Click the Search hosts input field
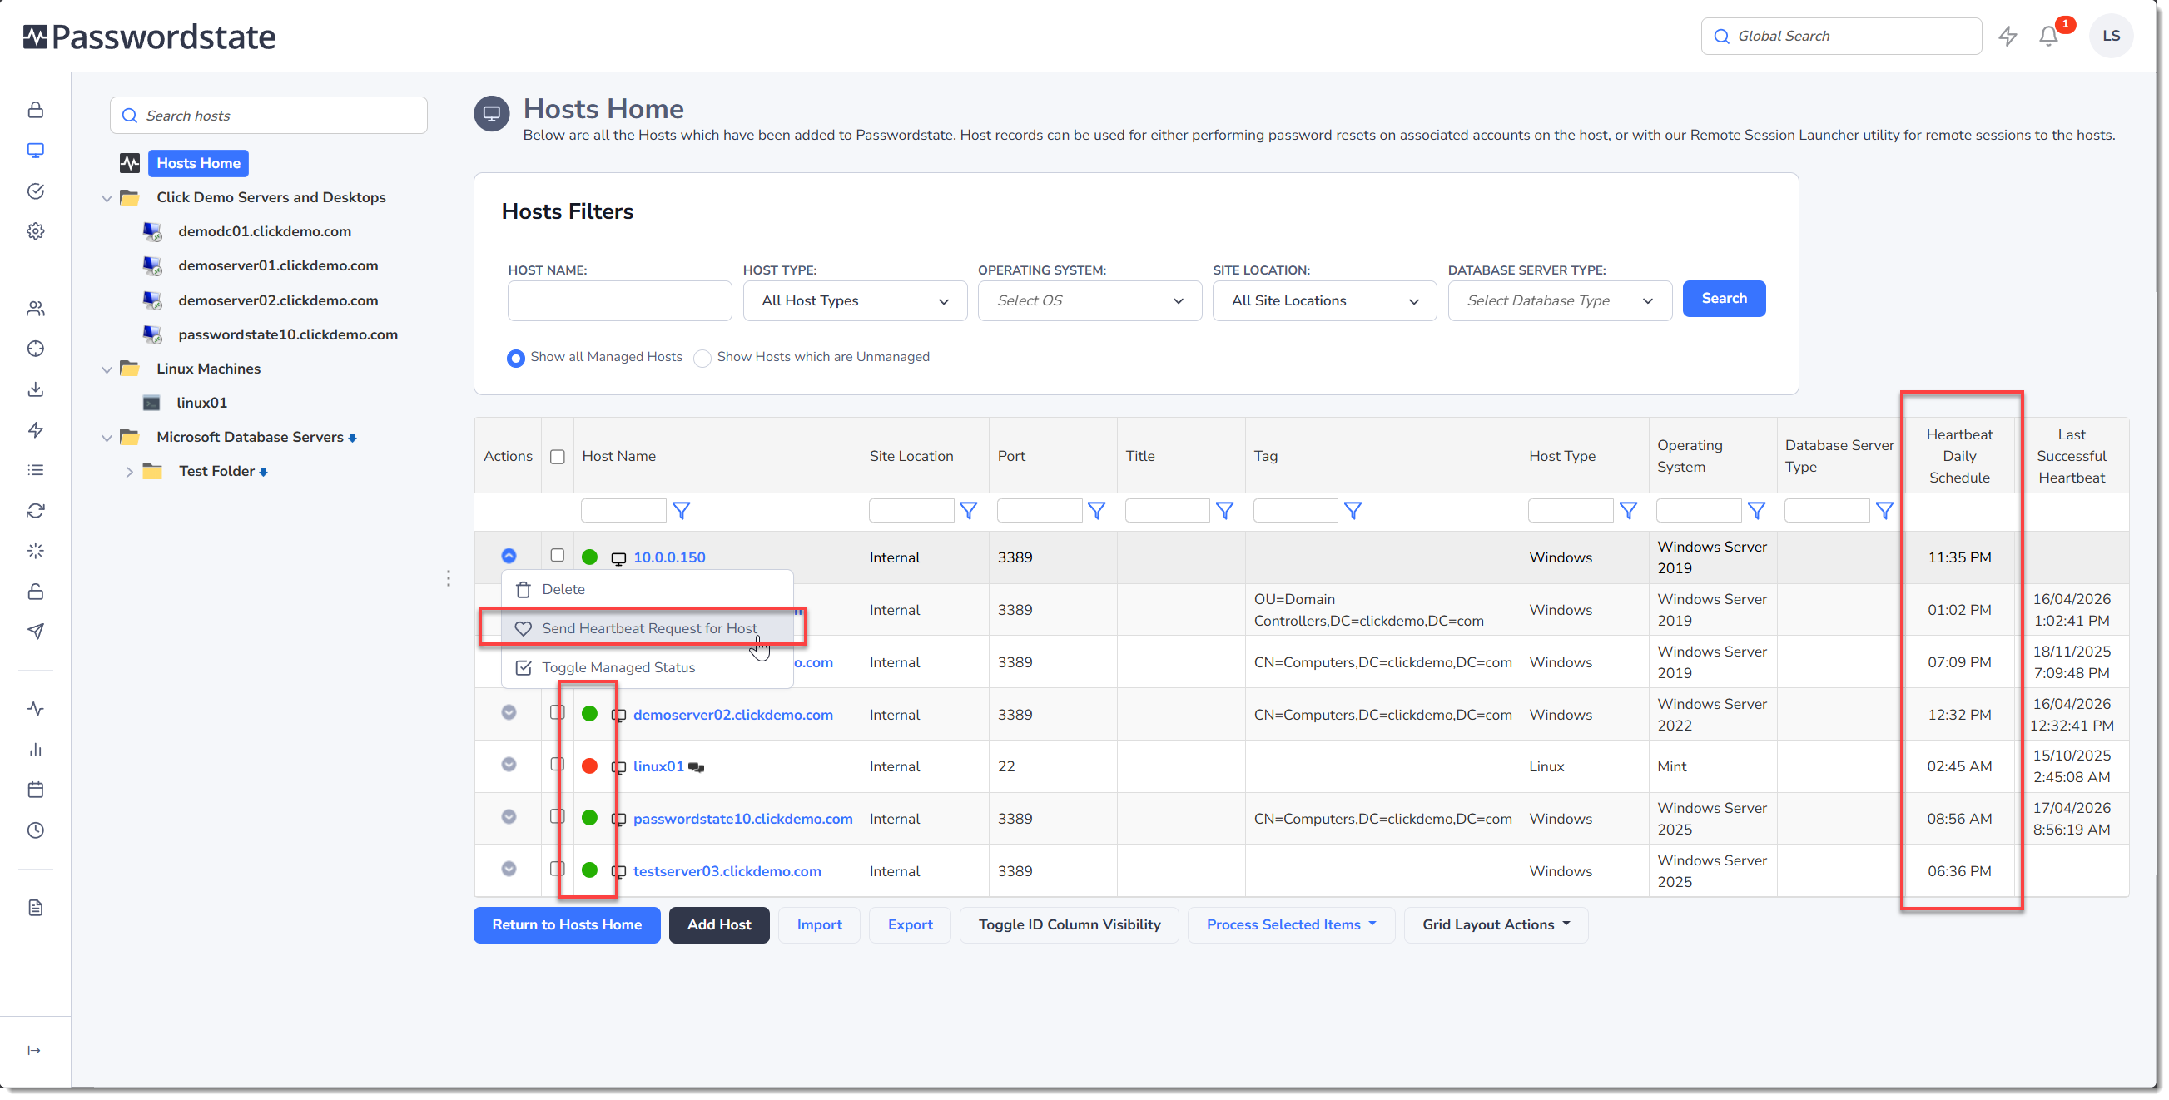Screen dimensions: 2169x1100 [269, 116]
